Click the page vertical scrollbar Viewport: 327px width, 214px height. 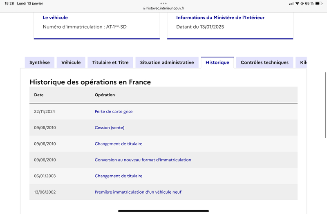[325, 105]
